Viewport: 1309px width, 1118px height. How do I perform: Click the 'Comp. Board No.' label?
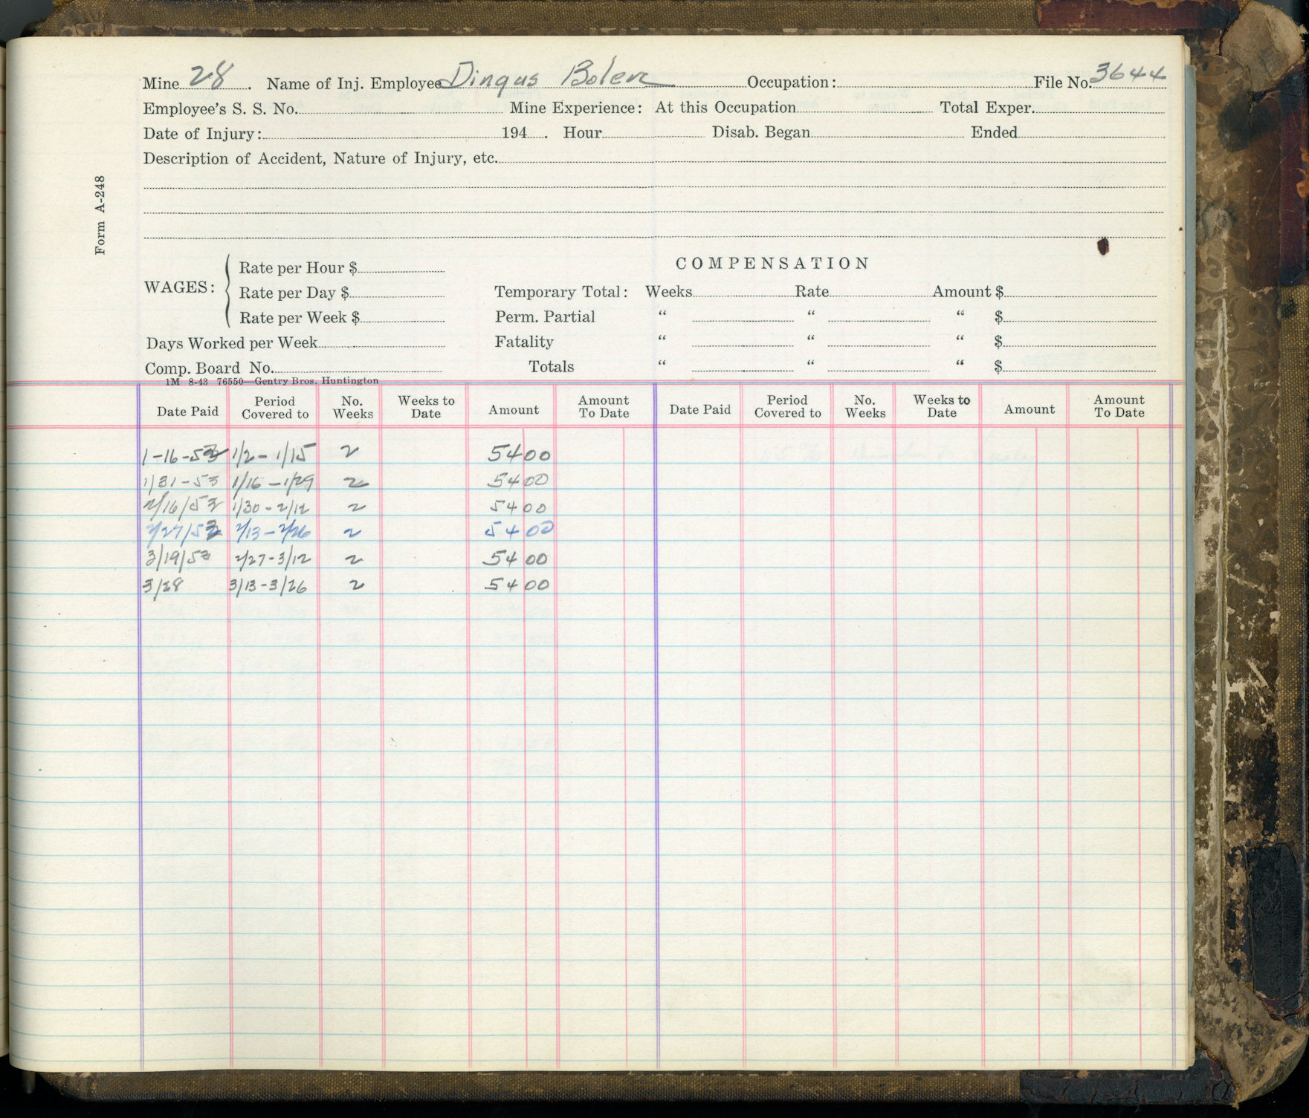tap(209, 368)
